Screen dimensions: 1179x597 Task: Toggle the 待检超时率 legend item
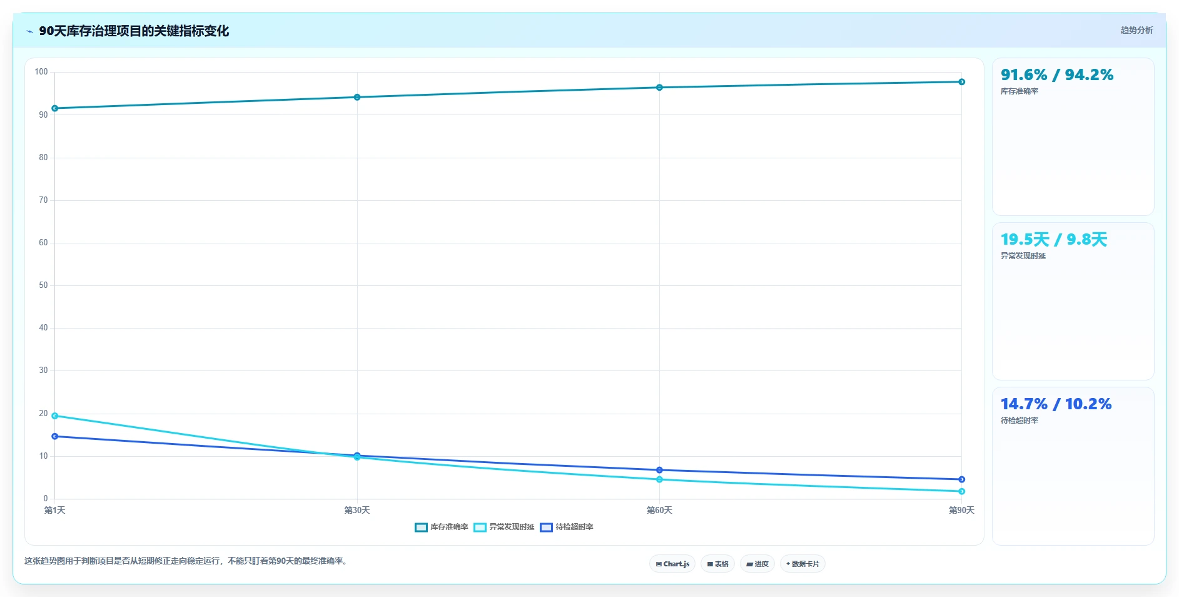(567, 527)
